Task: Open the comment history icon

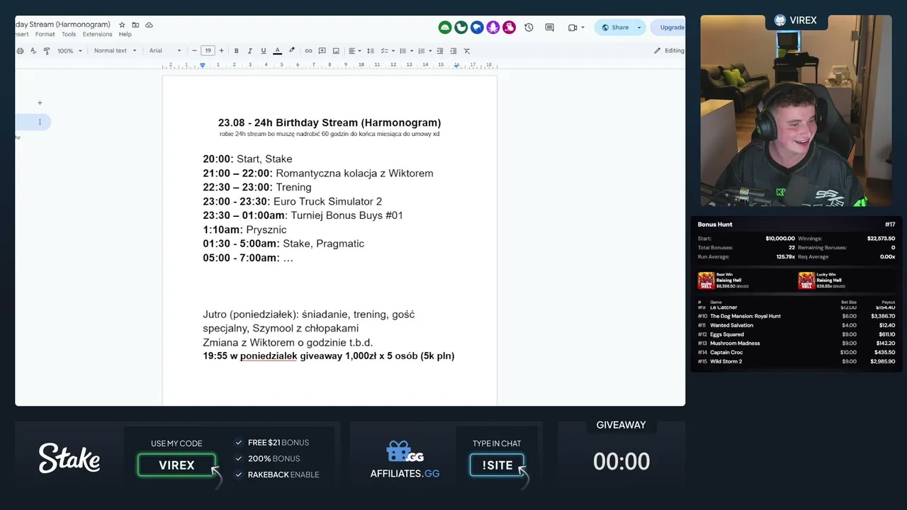Action: 549,28
